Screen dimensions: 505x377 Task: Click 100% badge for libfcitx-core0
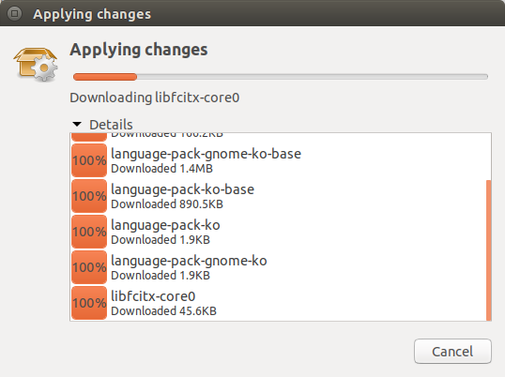pos(89,303)
